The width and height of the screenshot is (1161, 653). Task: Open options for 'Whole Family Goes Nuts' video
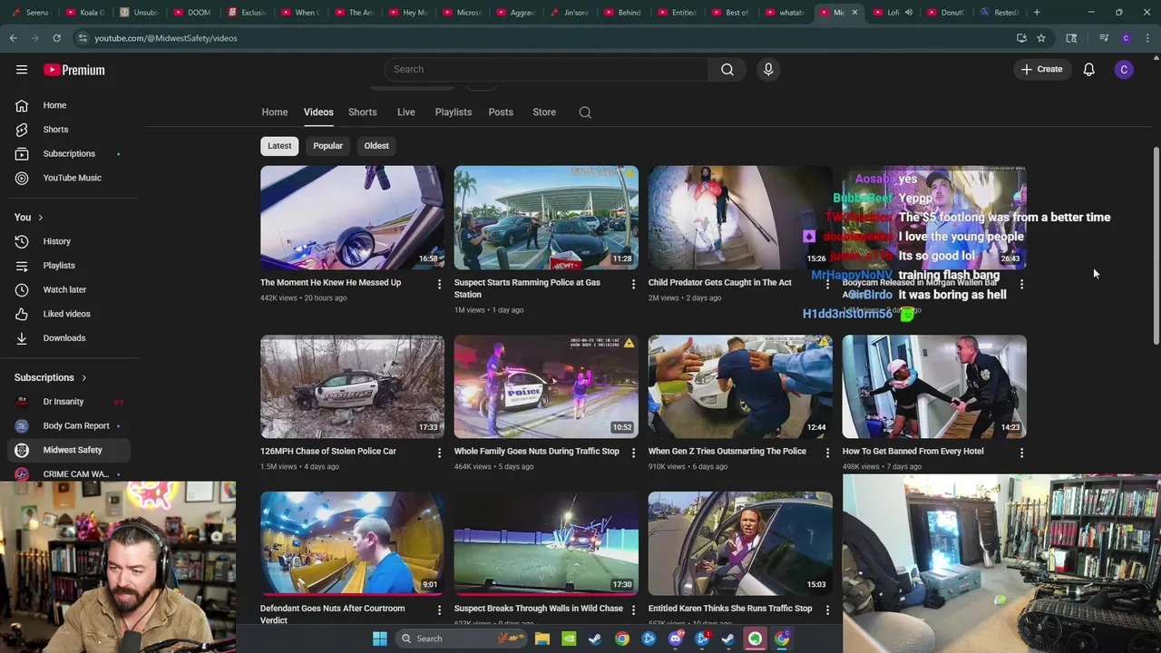click(633, 452)
